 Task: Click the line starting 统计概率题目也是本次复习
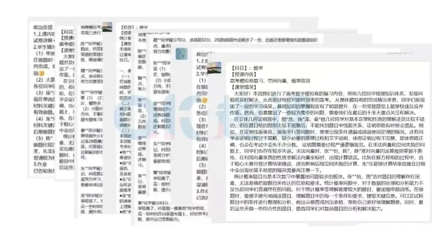pyautogui.click(x=327, y=176)
